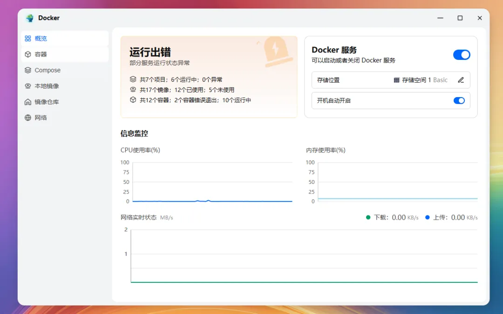Screen dimensions: 503x314
Task: Click the disk icon beside 共17个镜像
Action: click(x=133, y=89)
